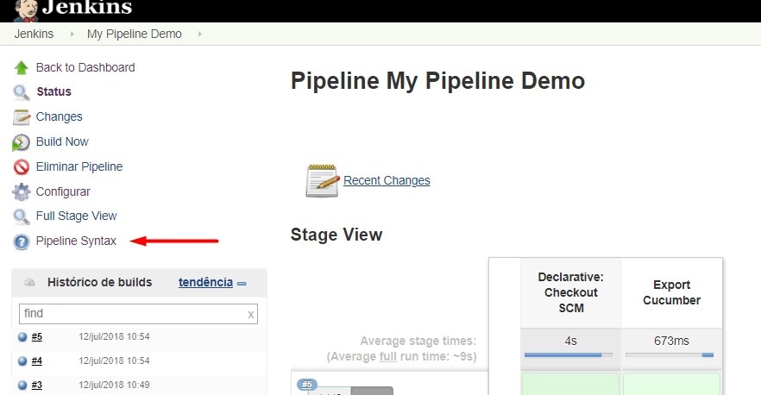Expand the My Pipeline Demo breadcrumb arrow

(200, 34)
